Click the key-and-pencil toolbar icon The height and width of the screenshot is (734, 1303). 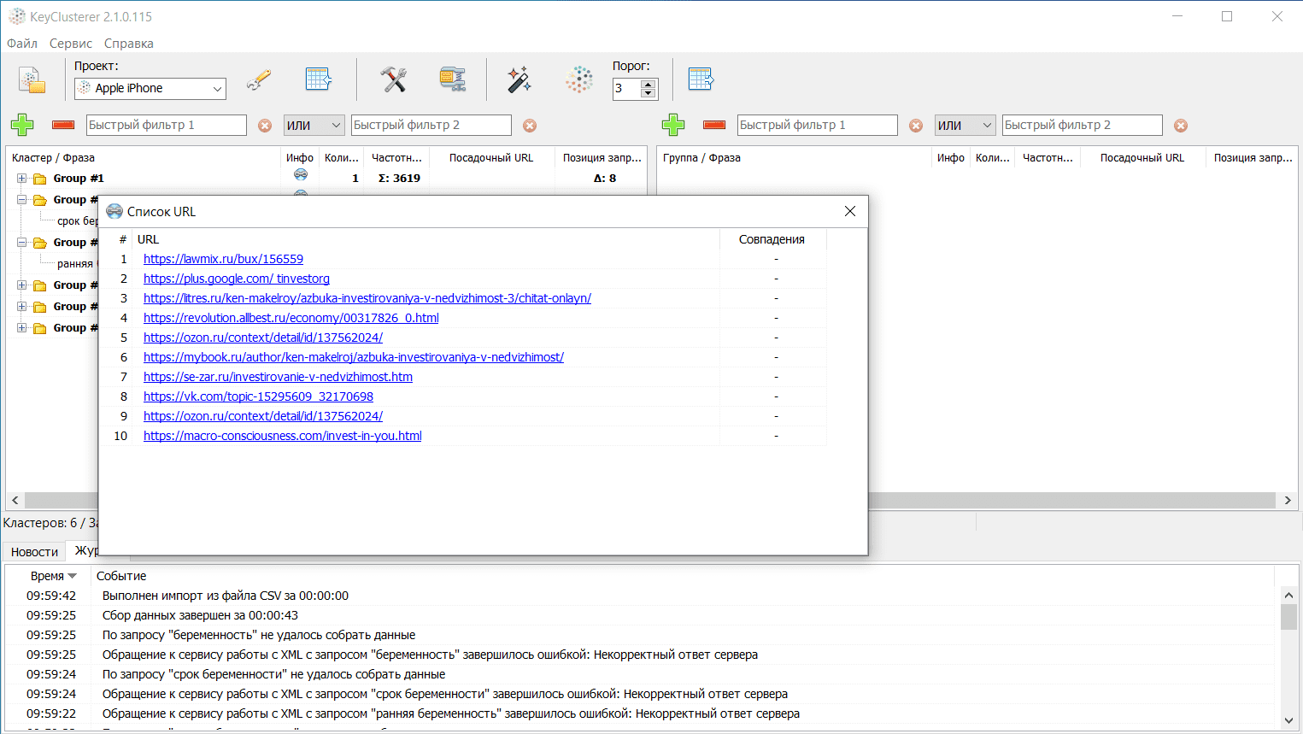click(259, 79)
